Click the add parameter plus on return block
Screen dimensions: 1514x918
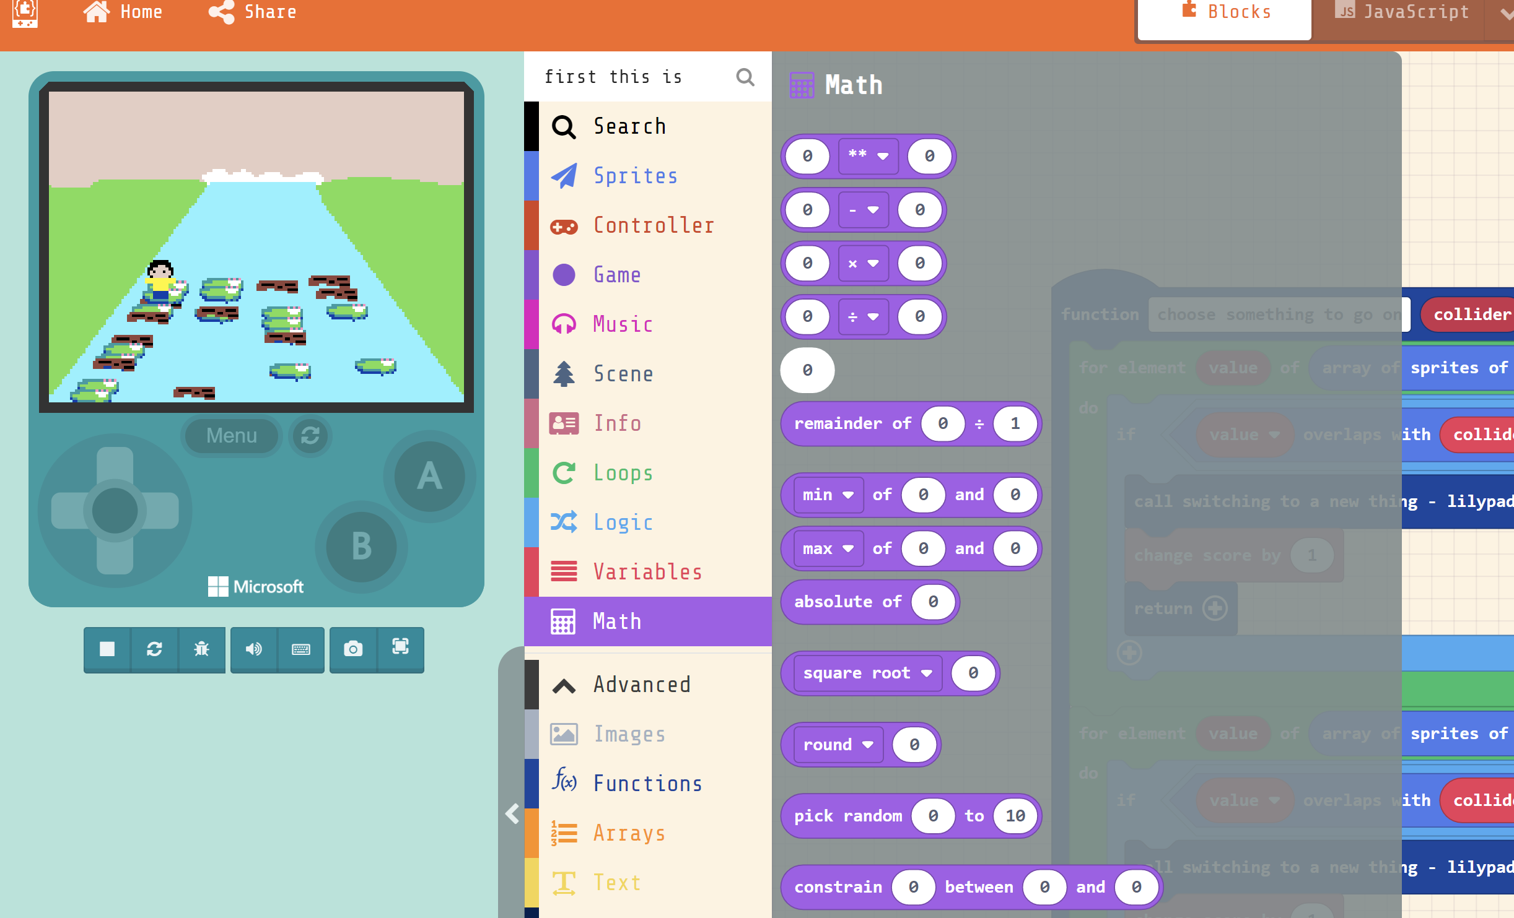[1215, 608]
